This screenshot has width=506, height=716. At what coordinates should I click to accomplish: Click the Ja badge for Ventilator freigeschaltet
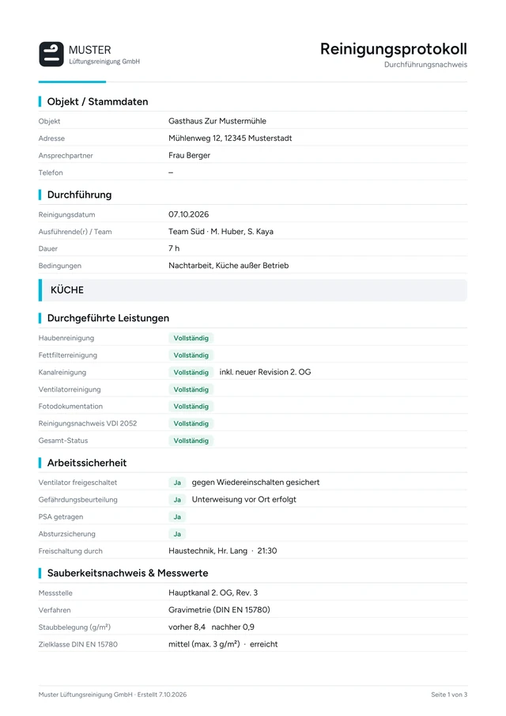pyautogui.click(x=177, y=483)
